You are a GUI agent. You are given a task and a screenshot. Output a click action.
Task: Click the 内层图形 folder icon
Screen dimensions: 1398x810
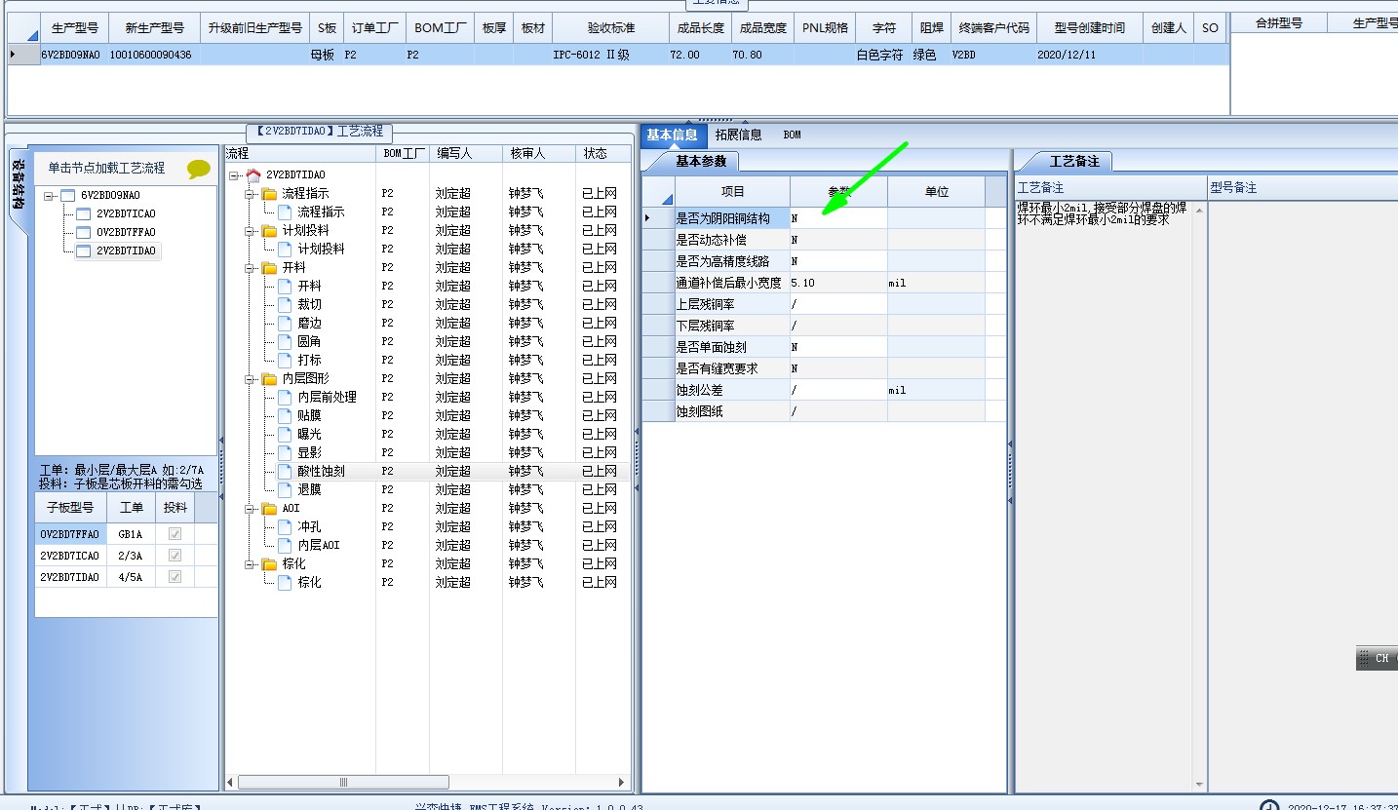point(269,379)
